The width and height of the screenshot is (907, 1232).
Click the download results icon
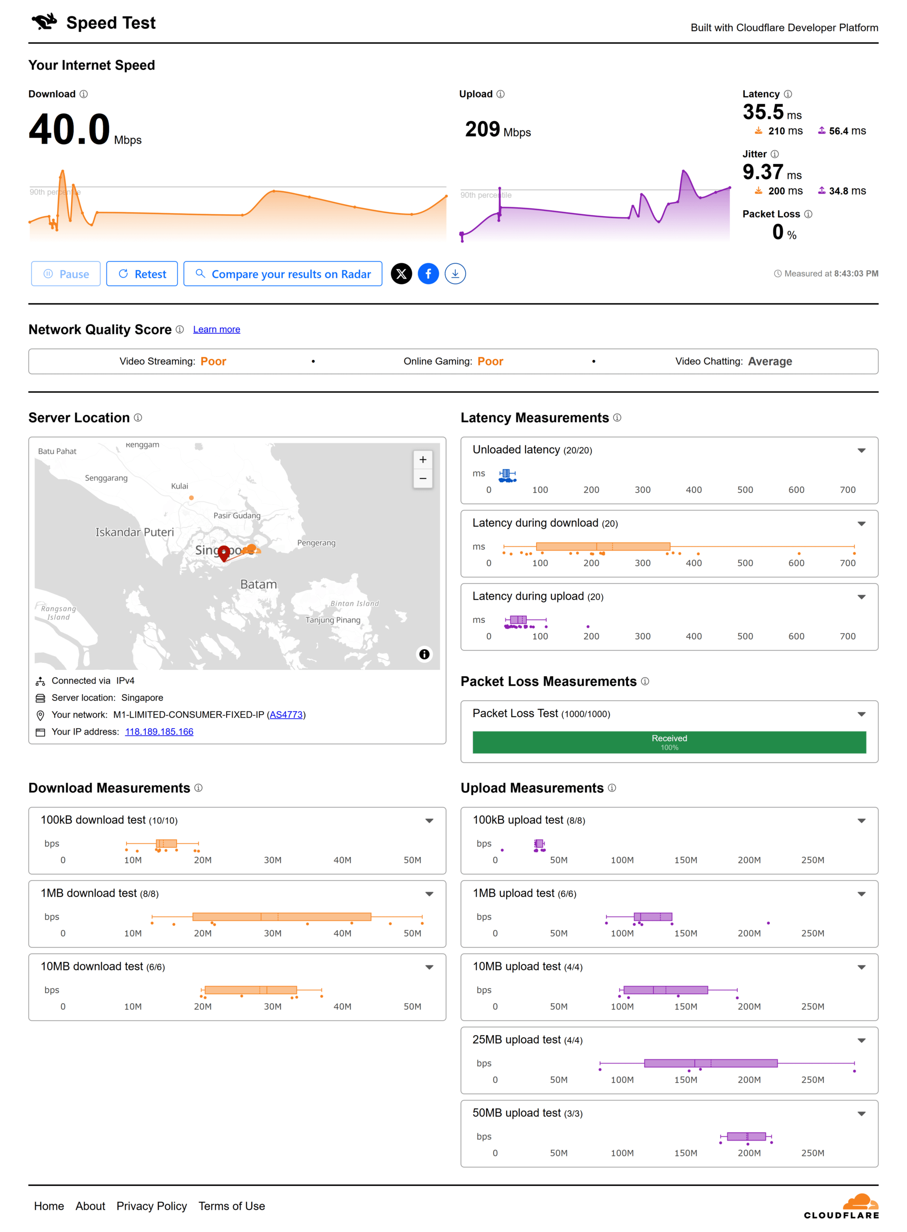[455, 273]
